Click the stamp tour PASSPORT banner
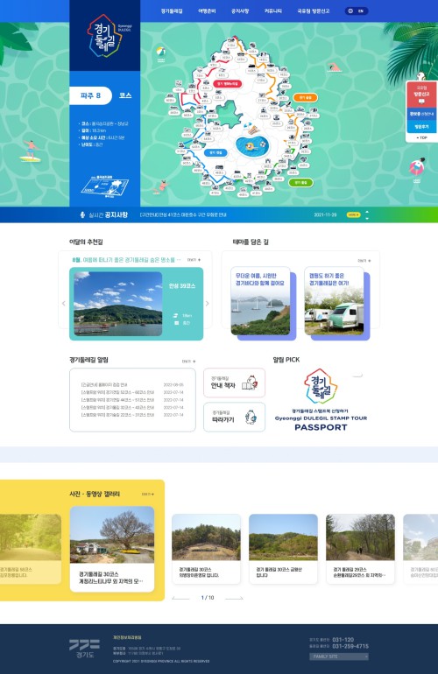 click(x=321, y=400)
